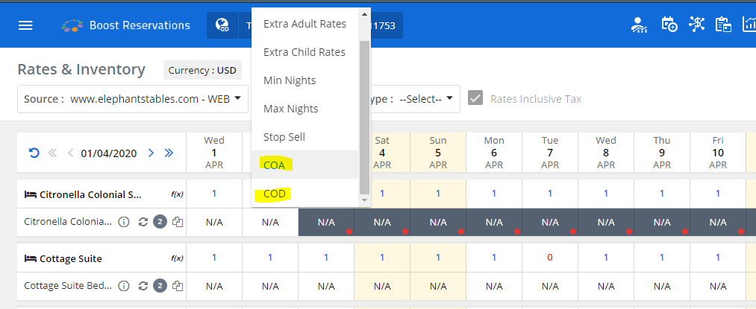This screenshot has height=309, width=756.
Task: Select the COD option in the list
Action: (275, 194)
